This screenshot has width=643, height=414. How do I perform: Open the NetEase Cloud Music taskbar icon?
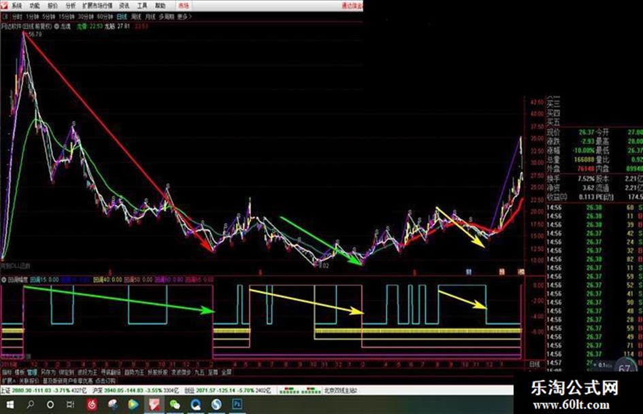[92, 404]
